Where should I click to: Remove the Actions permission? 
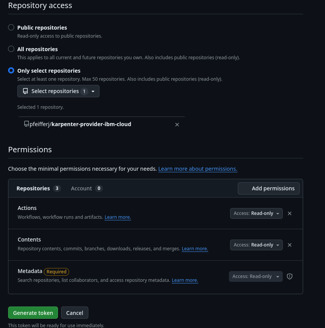[290, 213]
